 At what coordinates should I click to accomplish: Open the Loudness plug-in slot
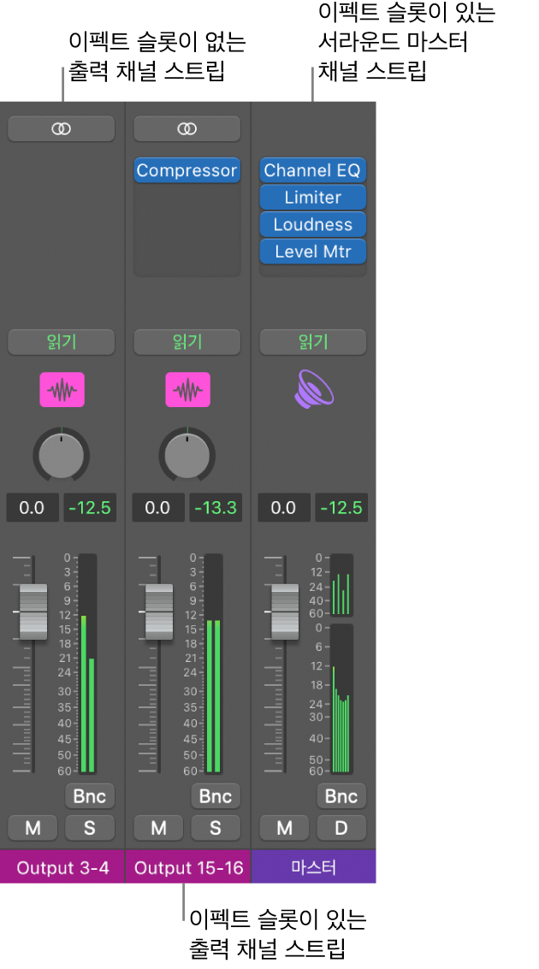pyautogui.click(x=313, y=224)
